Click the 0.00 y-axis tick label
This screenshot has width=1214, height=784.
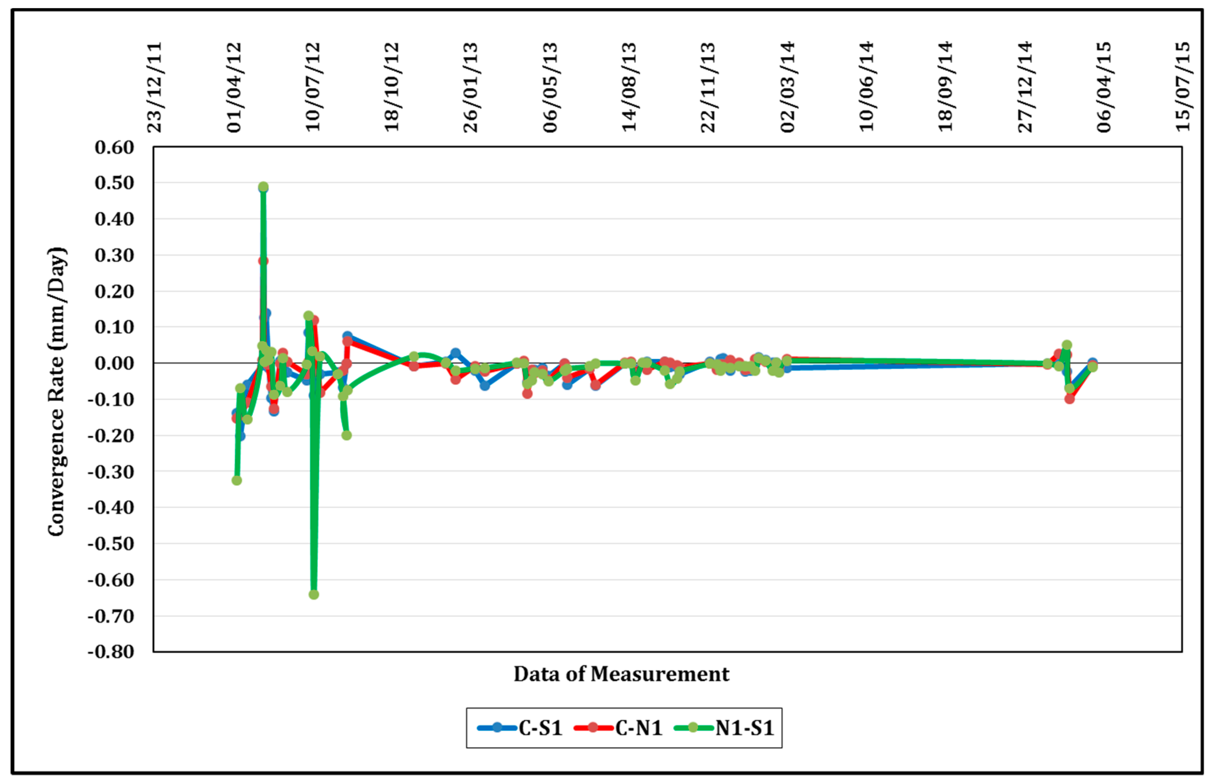pos(114,363)
